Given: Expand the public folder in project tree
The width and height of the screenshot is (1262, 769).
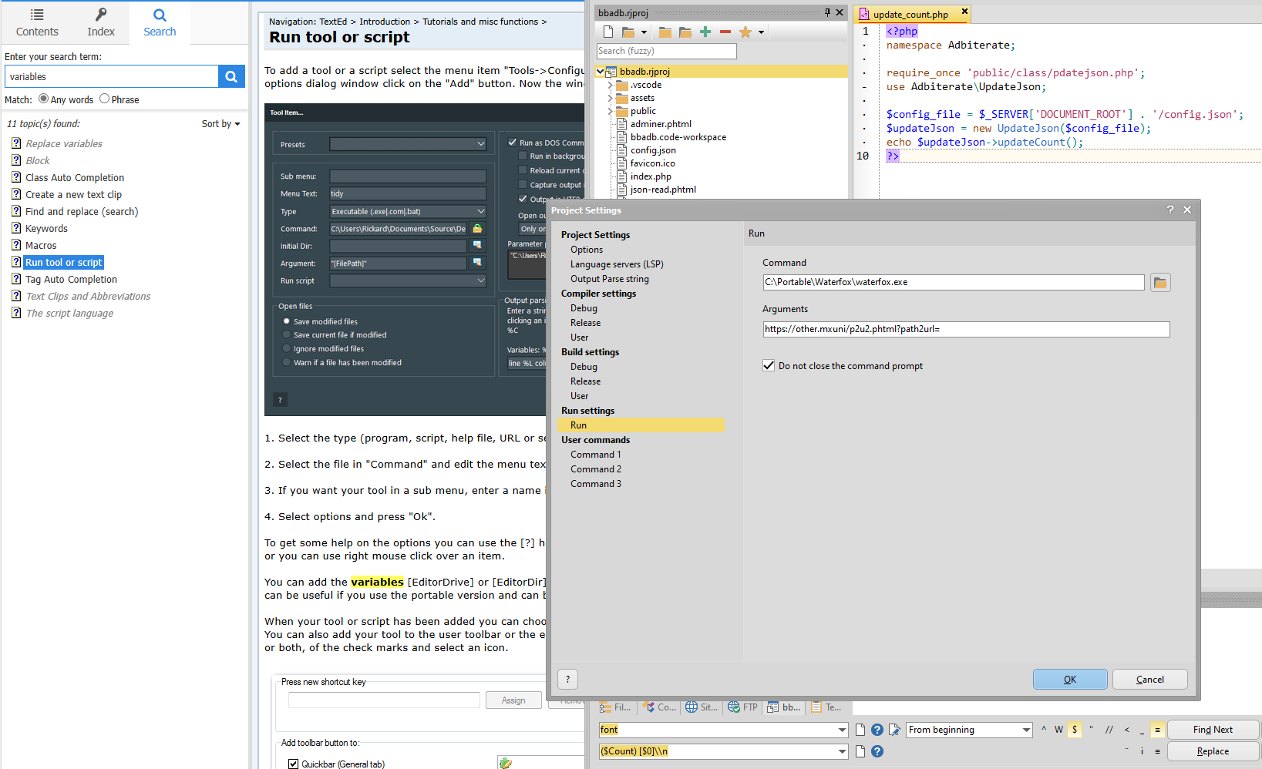Looking at the screenshot, I should (x=610, y=111).
